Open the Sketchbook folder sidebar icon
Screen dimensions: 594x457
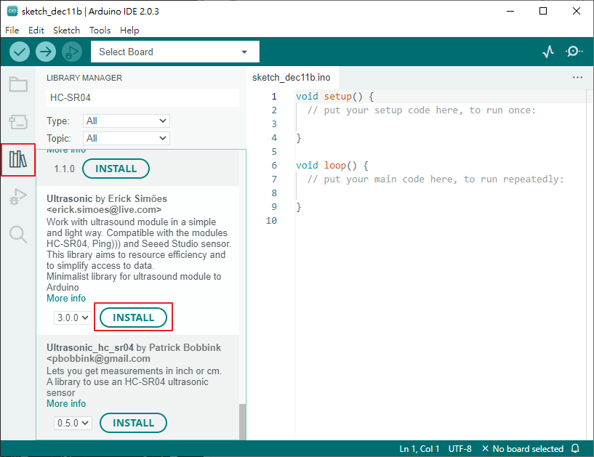[x=18, y=84]
